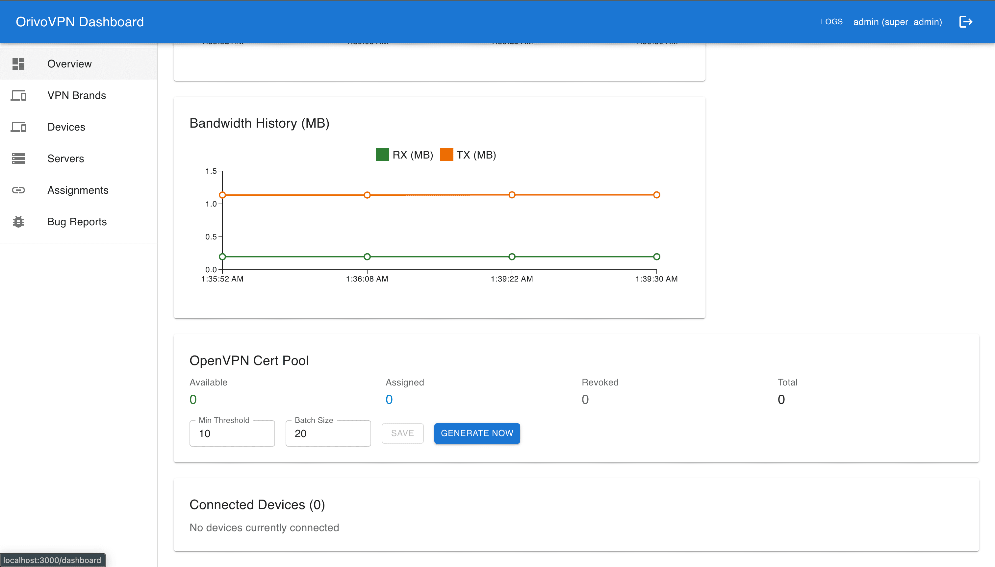Click the OrivoVPN Dashboard title

(80, 21)
